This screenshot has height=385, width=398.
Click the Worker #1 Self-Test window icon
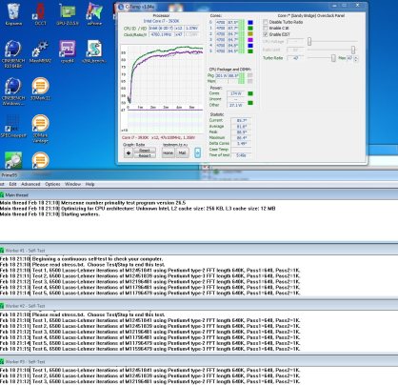[x=2, y=251]
